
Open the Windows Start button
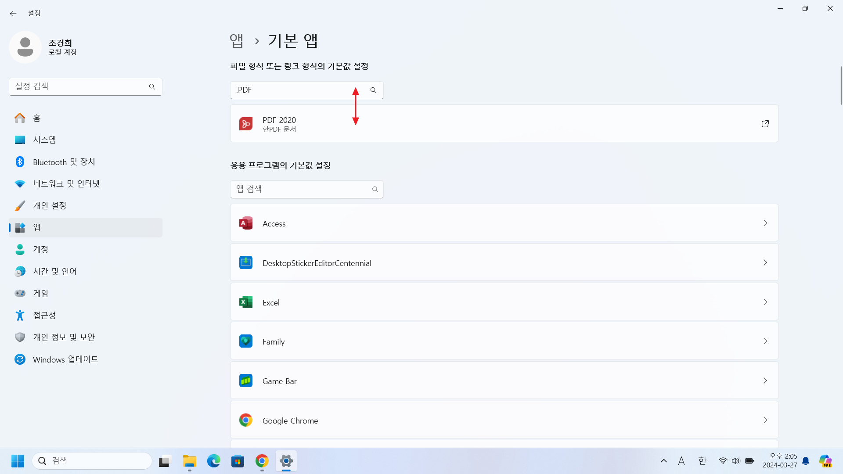18,461
